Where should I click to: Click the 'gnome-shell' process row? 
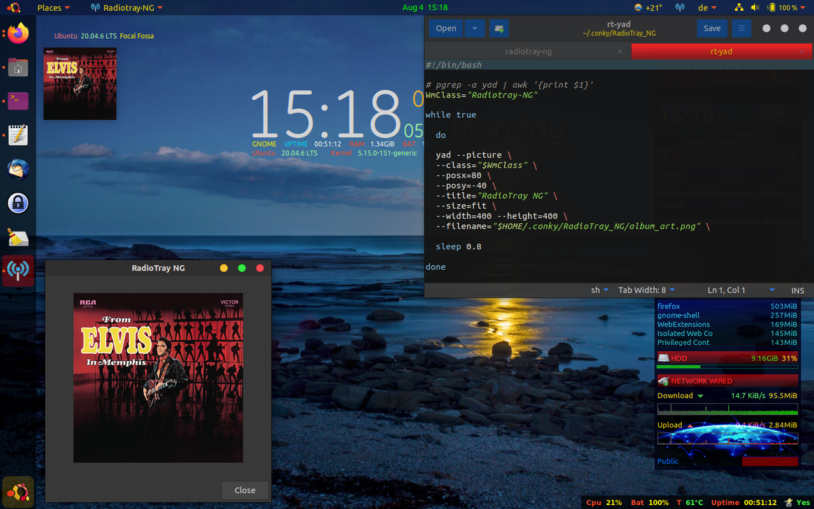coord(727,315)
